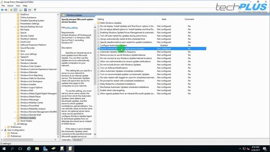Click policy icon beside Turn on Software Notifications
Image resolution: width=270 pixels, height=152 pixels.
(x=98, y=68)
